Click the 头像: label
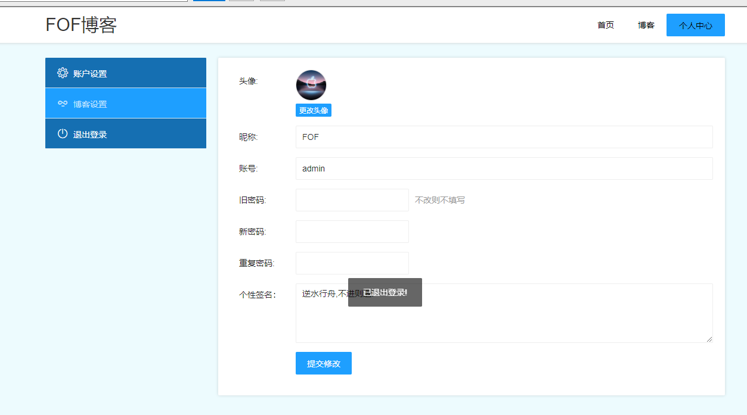The height and width of the screenshot is (415, 747). click(249, 81)
